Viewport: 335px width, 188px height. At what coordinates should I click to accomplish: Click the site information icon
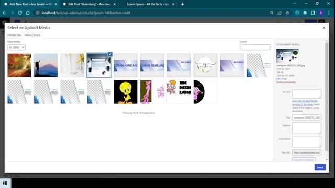pos(38,13)
